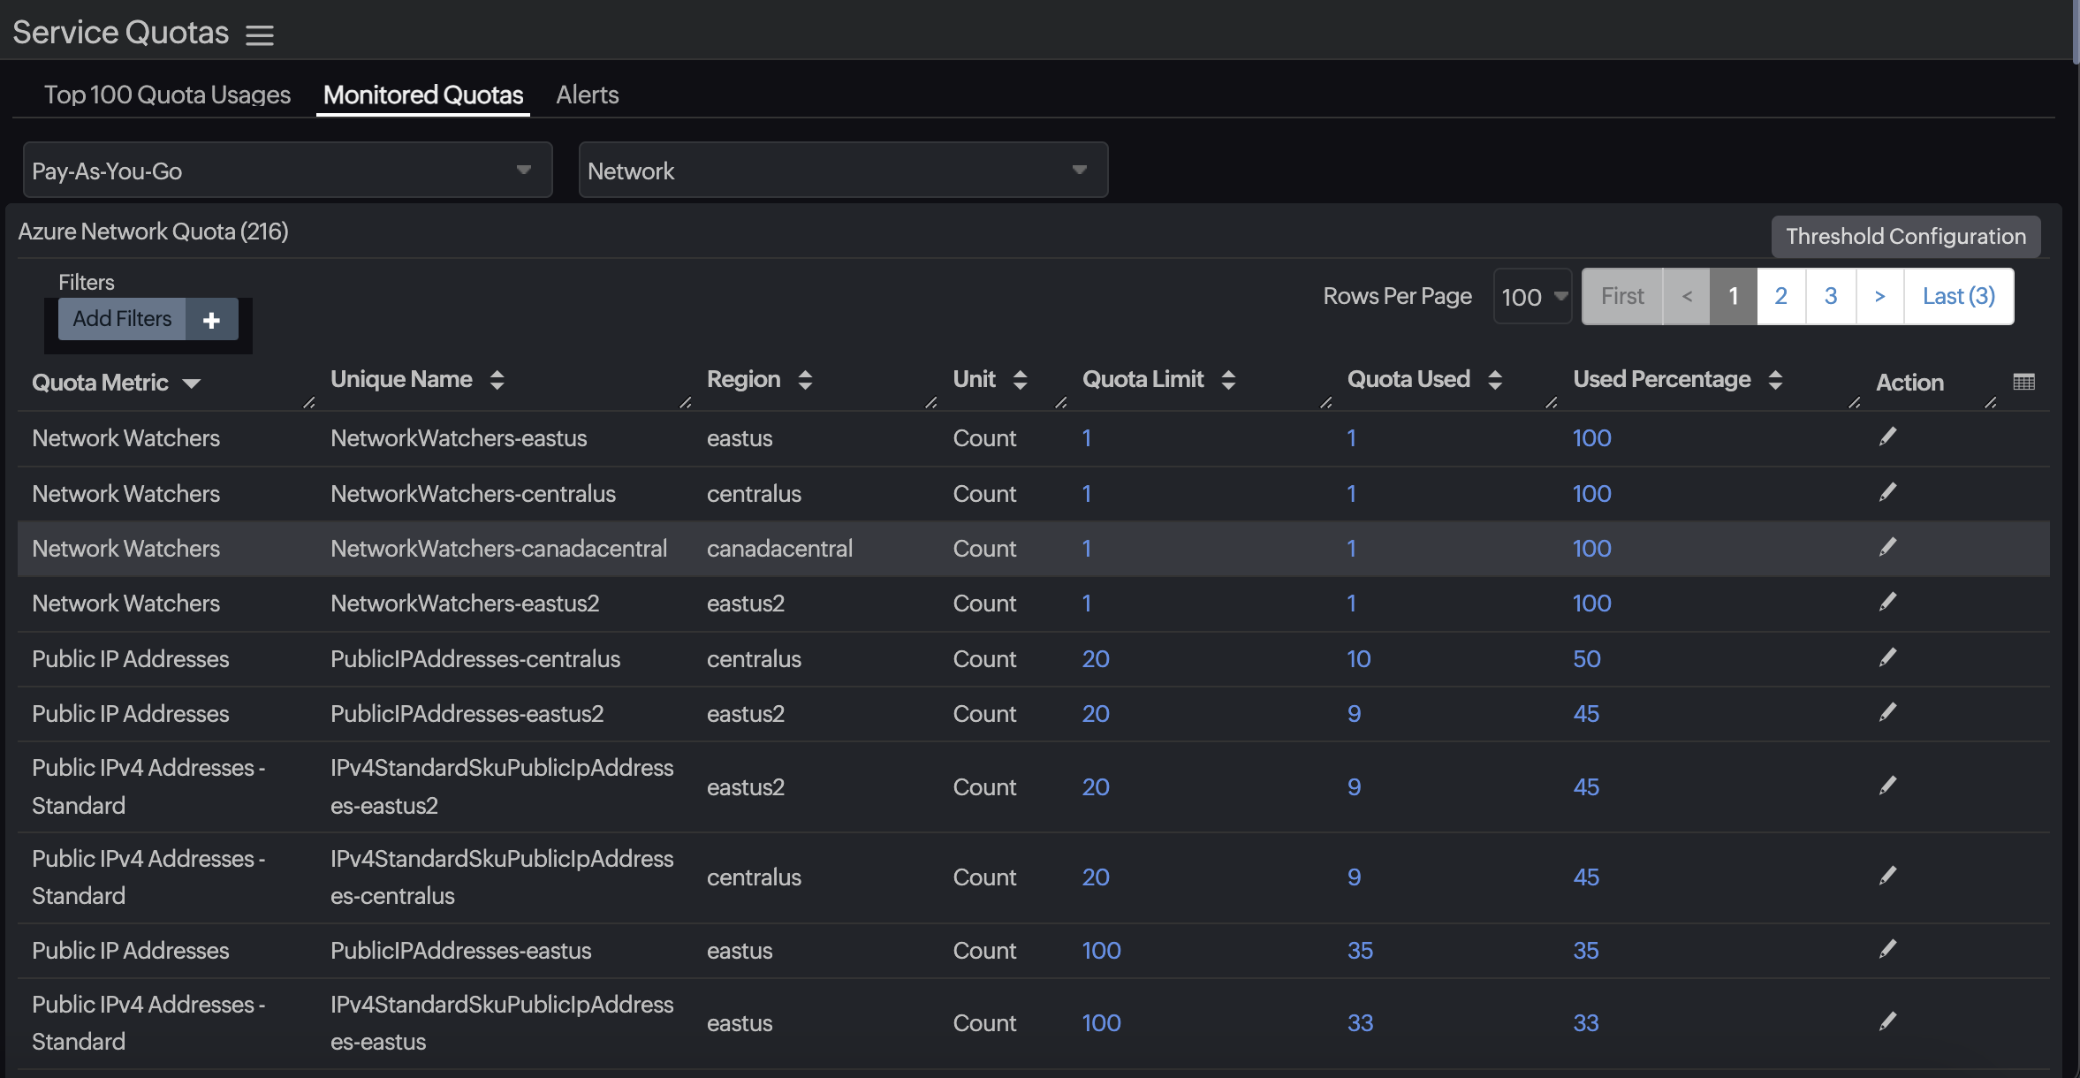Click edit pencil for NetworkWatchers-canadacentral row

tap(1887, 547)
